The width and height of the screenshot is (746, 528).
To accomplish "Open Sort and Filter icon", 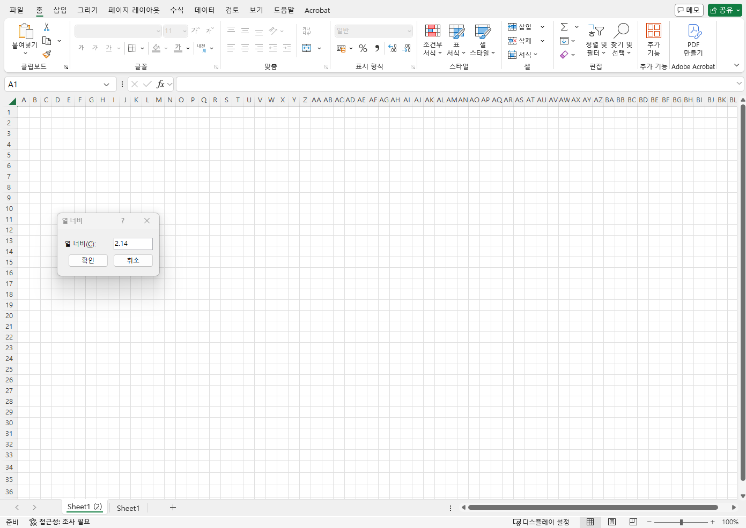I will (596, 31).
